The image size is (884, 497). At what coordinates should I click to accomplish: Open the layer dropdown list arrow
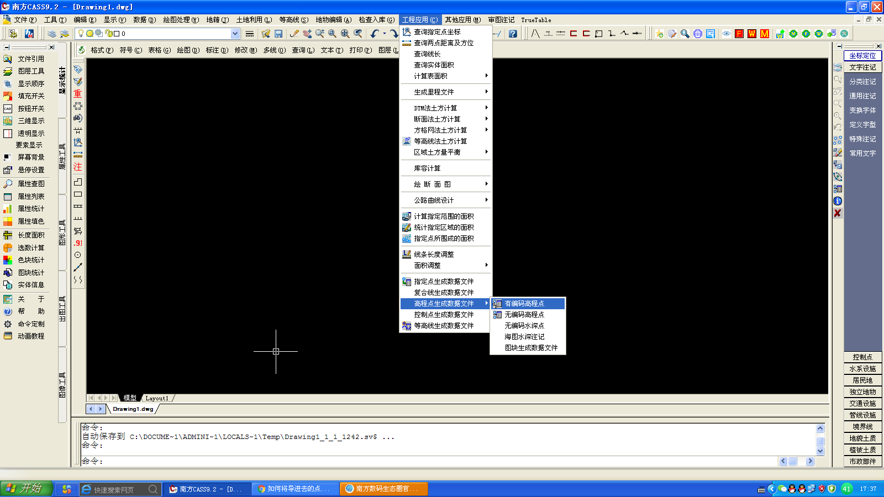point(235,34)
